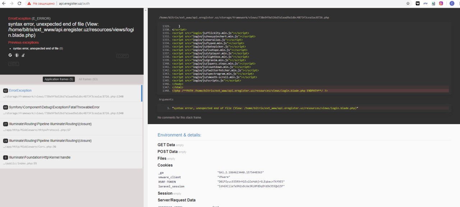This screenshot has width=460, height=207.
Task: Go back to the previous page
Action: tap(4, 3)
